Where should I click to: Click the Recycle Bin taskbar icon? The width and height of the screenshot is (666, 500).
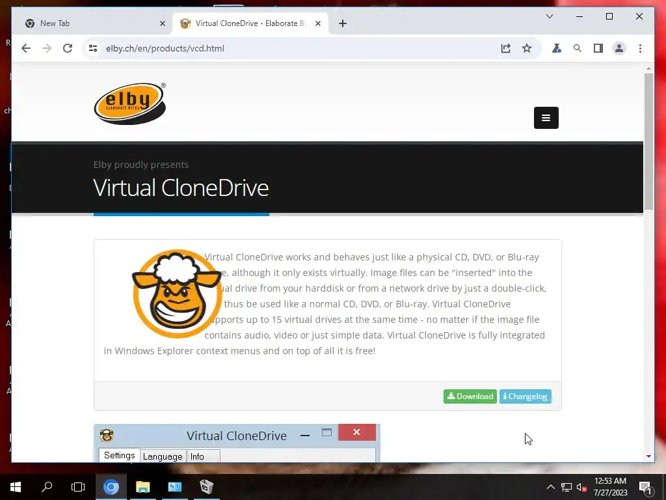click(206, 487)
